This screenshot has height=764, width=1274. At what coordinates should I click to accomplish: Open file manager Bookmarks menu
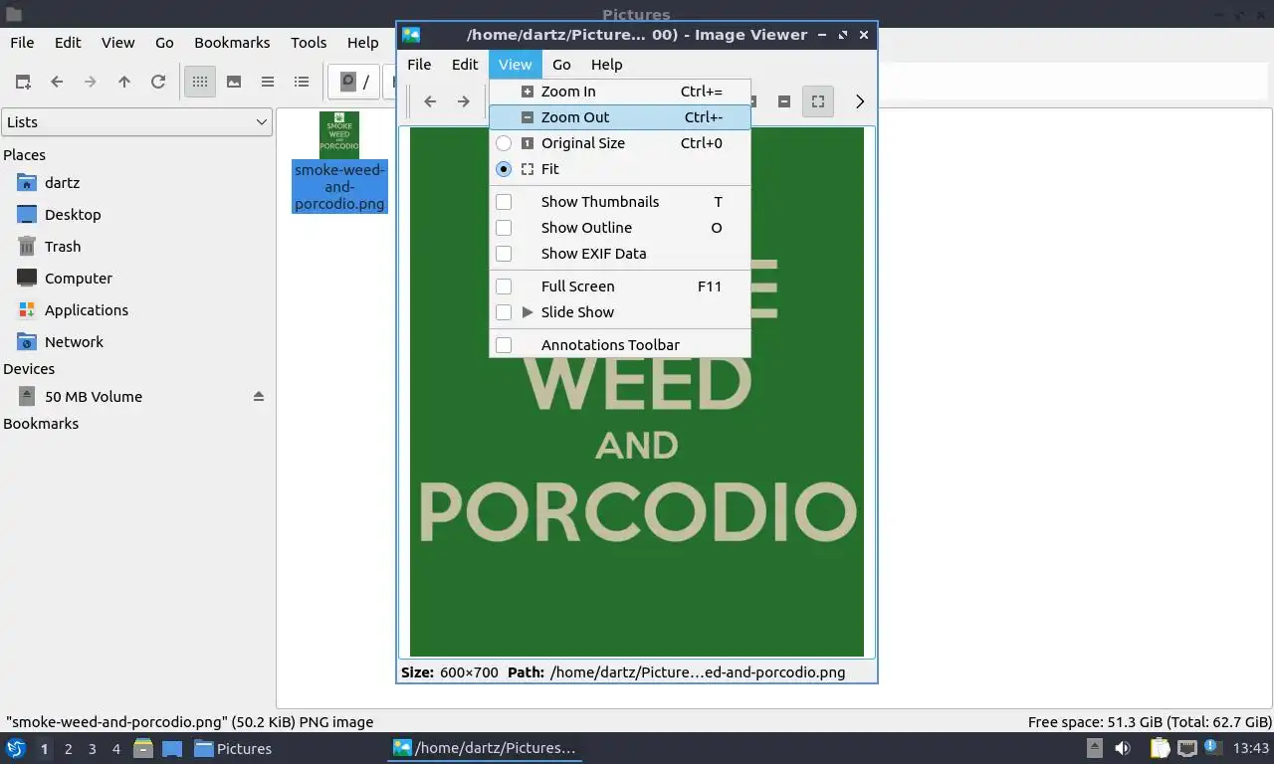tap(232, 43)
